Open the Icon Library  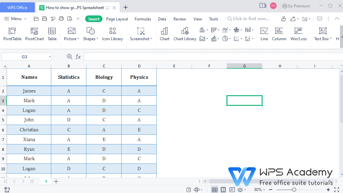tap(113, 34)
